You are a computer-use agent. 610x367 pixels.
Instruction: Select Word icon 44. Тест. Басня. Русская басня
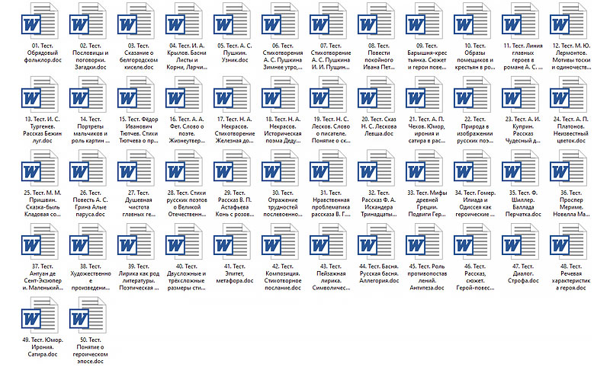tap(376, 241)
